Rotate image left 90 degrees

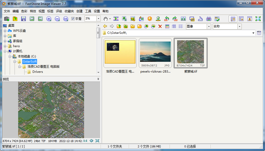(167, 19)
